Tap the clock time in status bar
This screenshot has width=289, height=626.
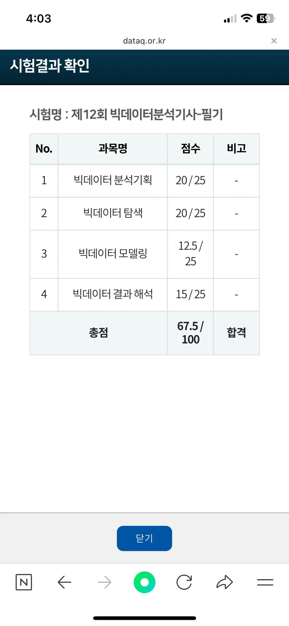tap(39, 18)
